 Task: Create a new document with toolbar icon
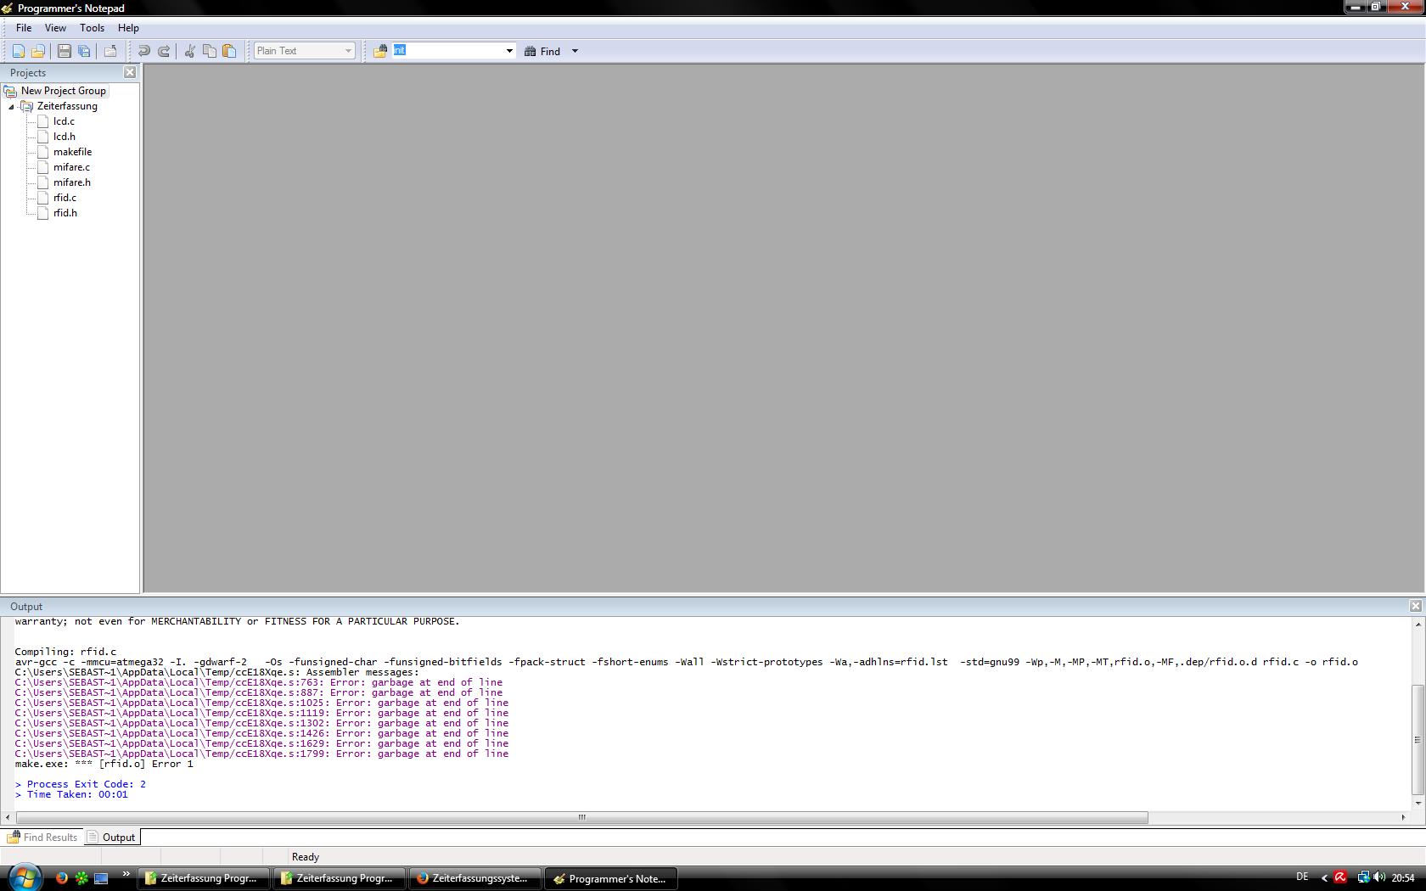click(x=18, y=51)
